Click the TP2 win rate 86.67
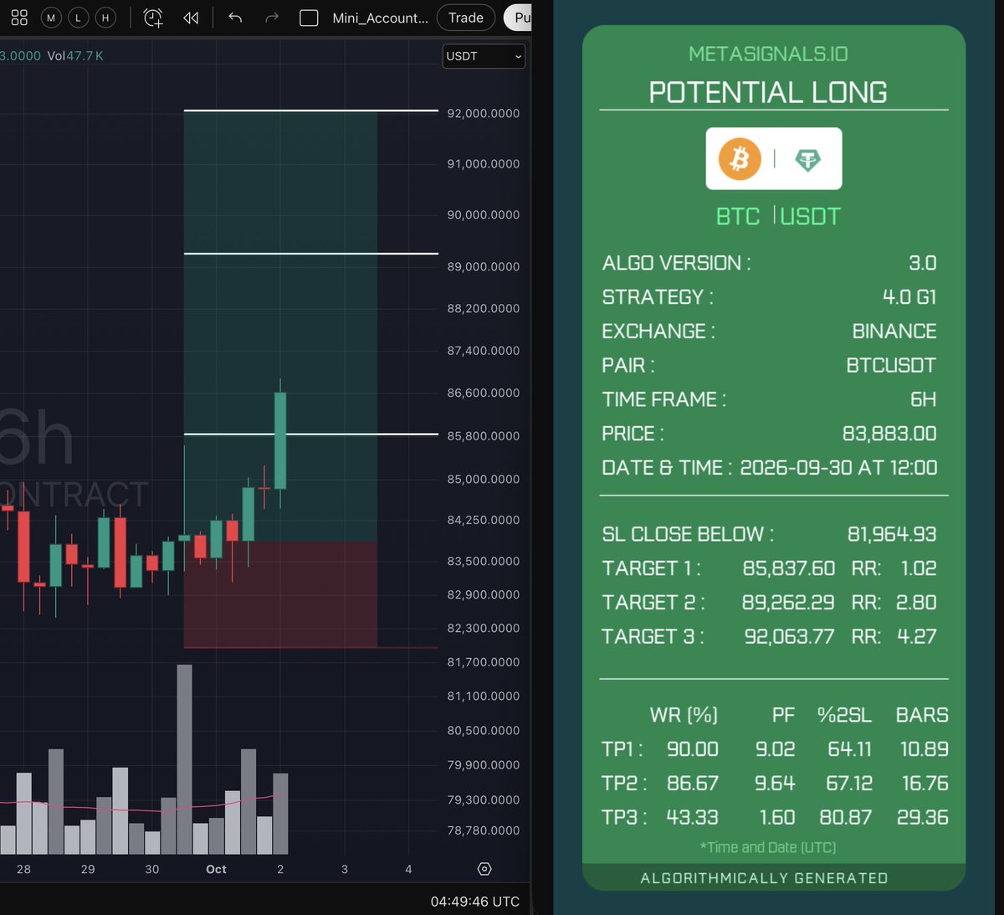 pyautogui.click(x=693, y=784)
